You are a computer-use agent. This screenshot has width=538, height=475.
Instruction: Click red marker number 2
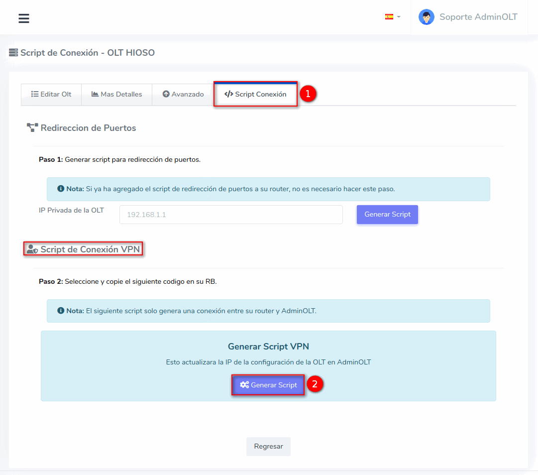[315, 384]
